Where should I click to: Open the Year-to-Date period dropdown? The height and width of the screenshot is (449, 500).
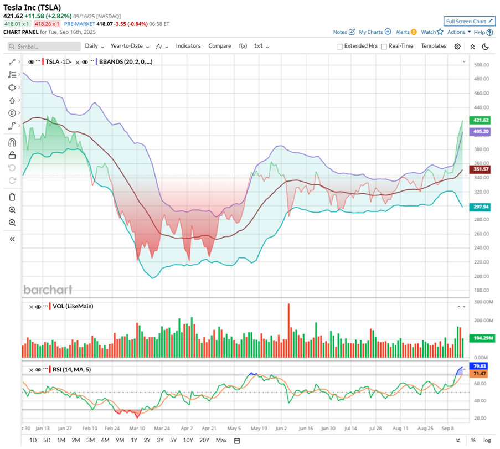coord(130,46)
